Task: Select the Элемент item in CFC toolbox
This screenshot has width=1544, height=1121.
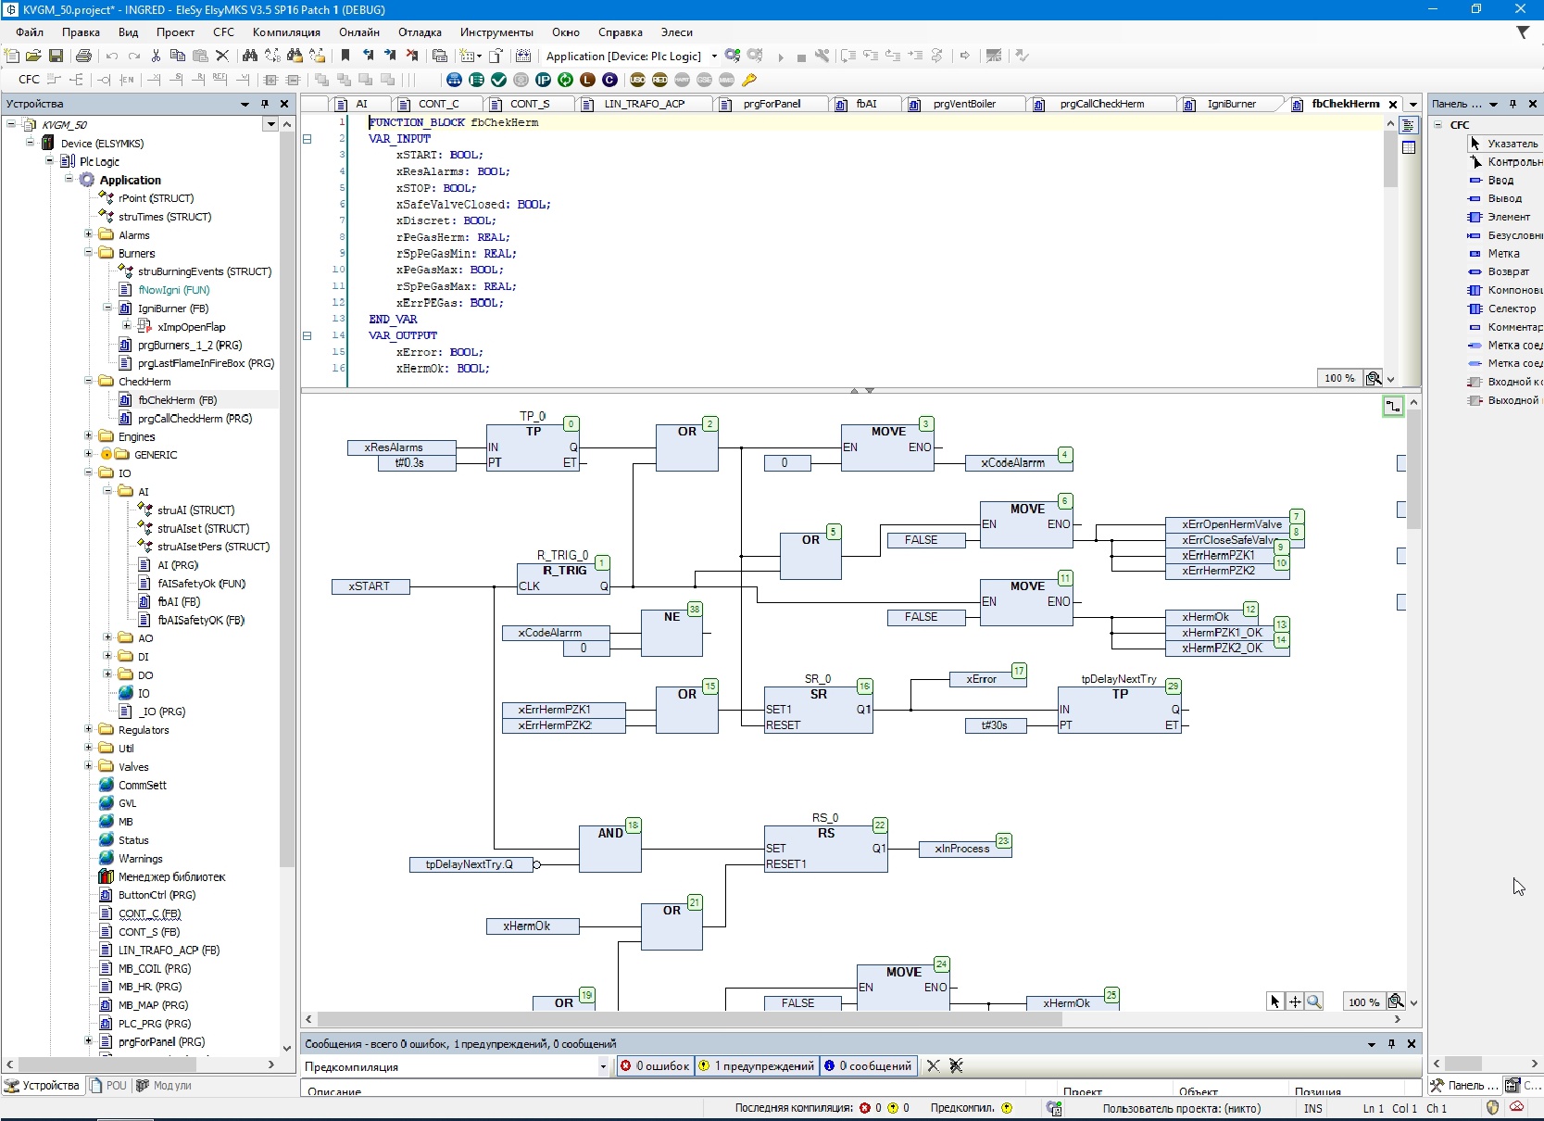Action: click(1508, 217)
